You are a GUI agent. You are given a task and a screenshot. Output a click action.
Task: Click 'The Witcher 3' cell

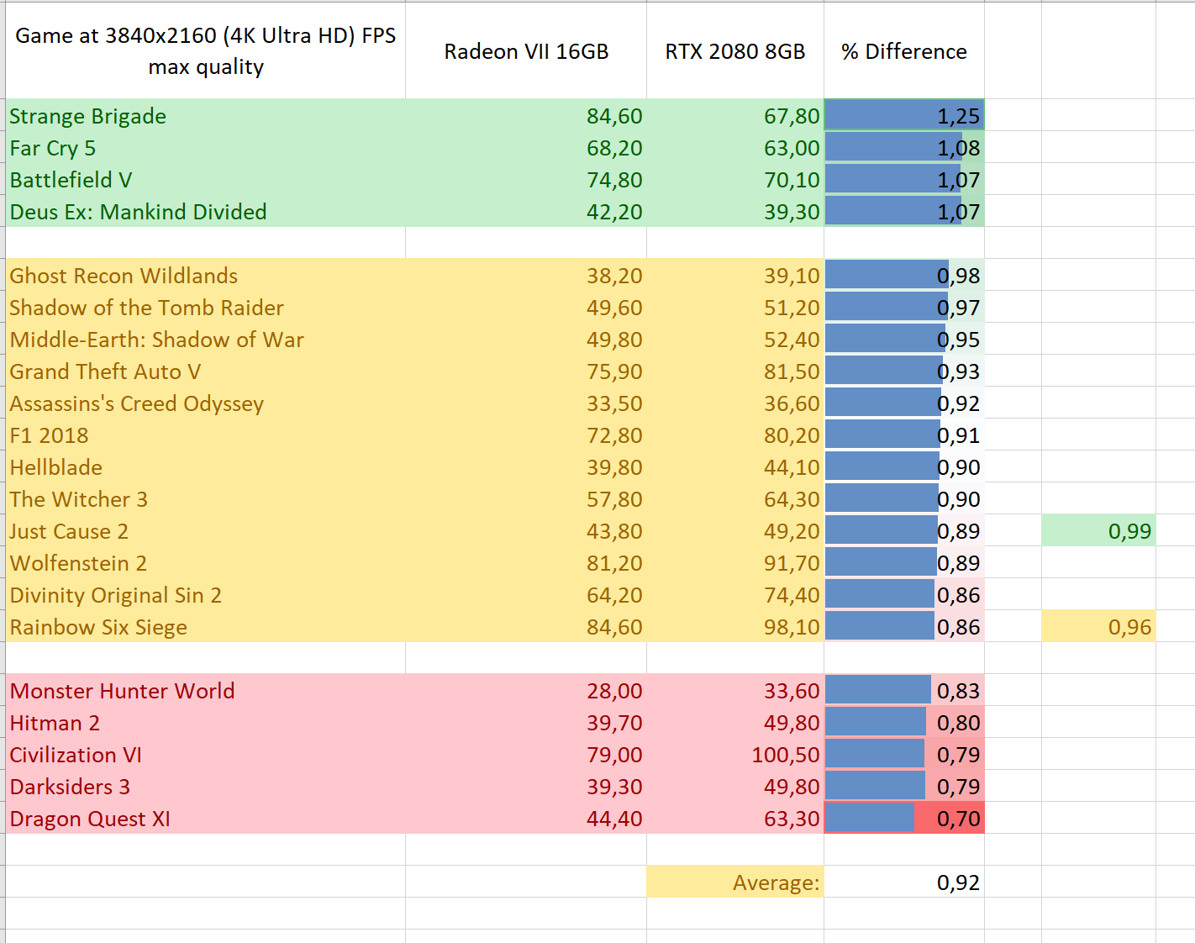(x=206, y=498)
